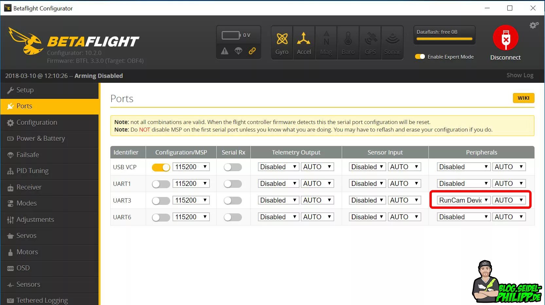
Task: Toggle Enable Expert Mode switch
Action: point(420,57)
